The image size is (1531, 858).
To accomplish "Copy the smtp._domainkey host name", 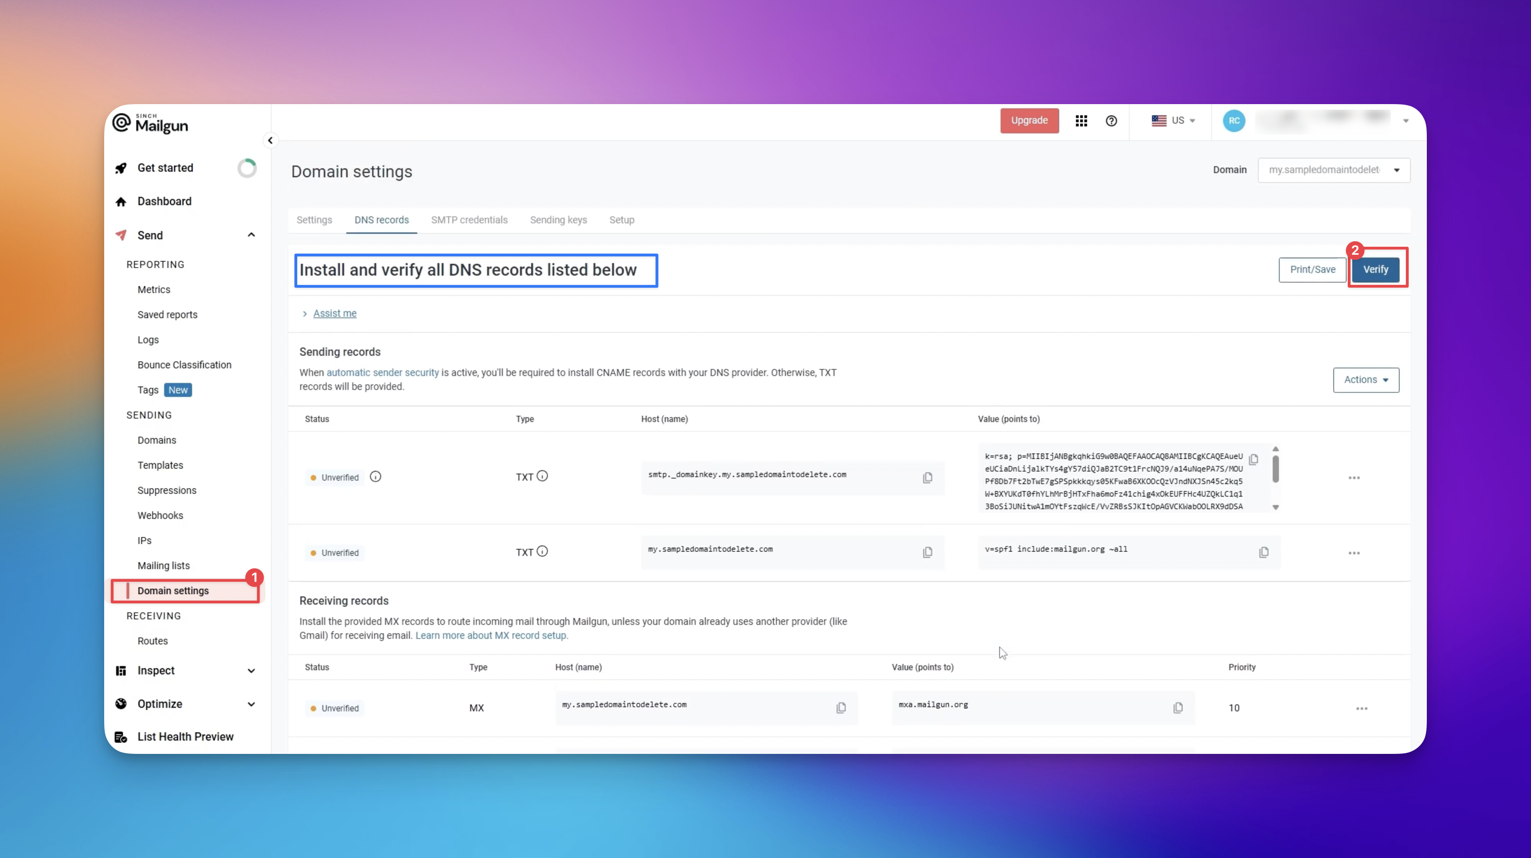I will coord(927,477).
